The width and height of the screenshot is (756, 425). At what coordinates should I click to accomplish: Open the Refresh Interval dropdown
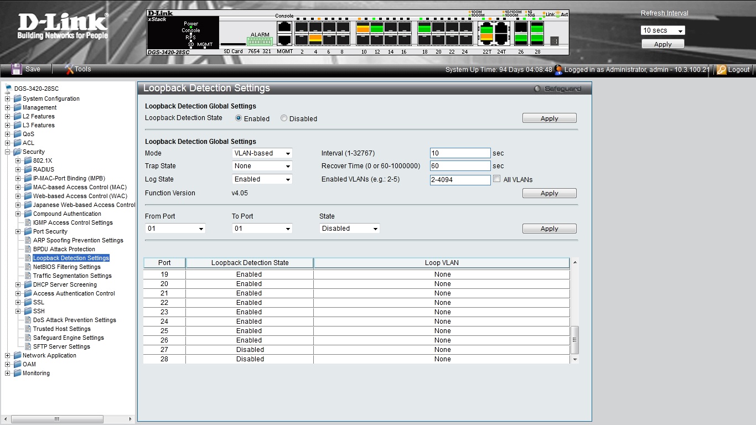[662, 30]
